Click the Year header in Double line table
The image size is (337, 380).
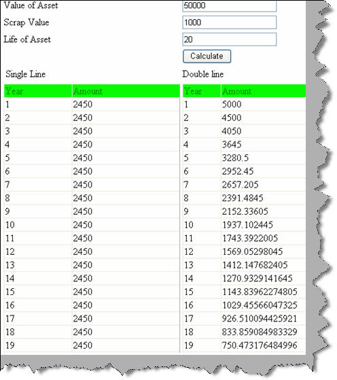[x=202, y=91]
